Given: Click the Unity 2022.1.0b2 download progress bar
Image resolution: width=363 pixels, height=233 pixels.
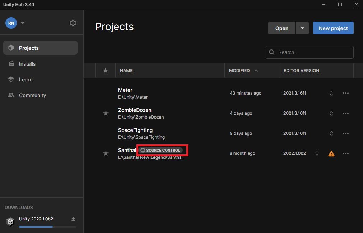Looking at the screenshot, I should (x=36, y=227).
